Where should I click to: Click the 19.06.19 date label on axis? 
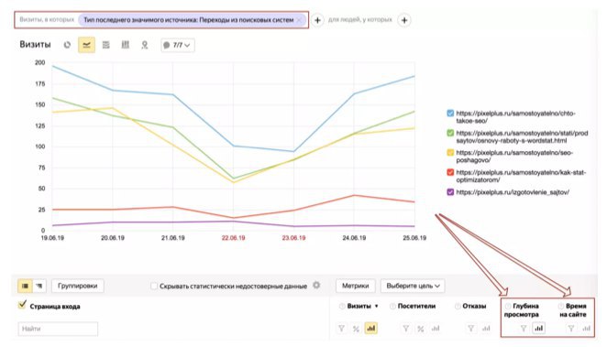click(52, 238)
